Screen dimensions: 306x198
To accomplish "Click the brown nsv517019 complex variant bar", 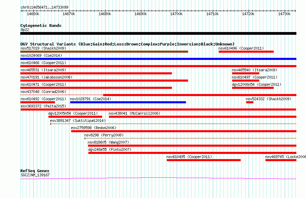I will tap(104, 52).
